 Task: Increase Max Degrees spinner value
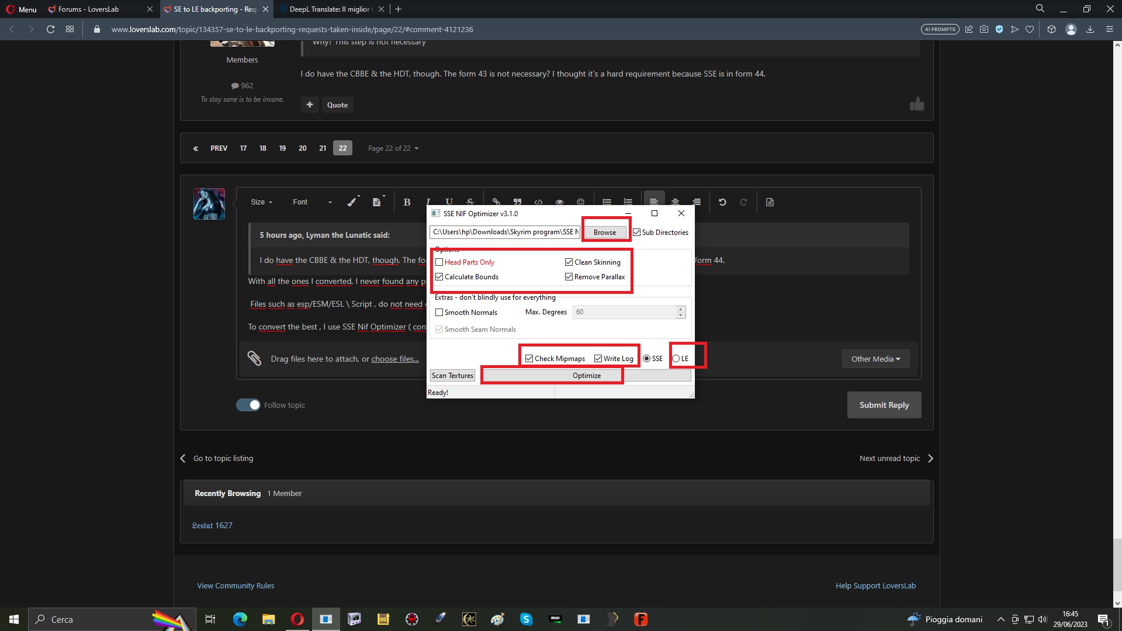coord(681,308)
